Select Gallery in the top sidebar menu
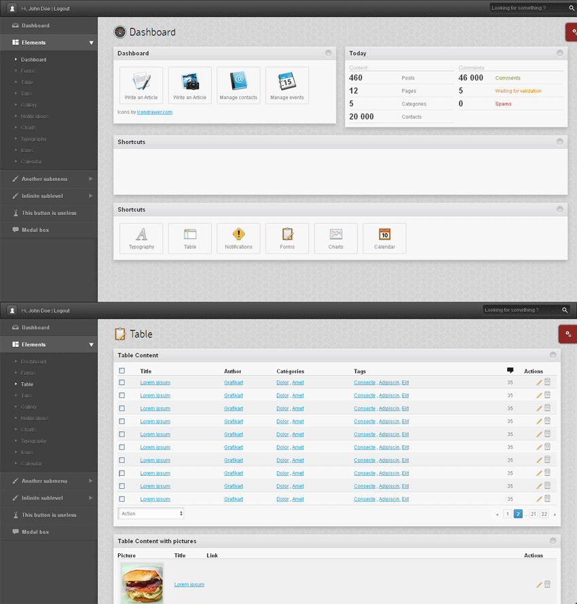This screenshot has width=577, height=604. click(29, 105)
